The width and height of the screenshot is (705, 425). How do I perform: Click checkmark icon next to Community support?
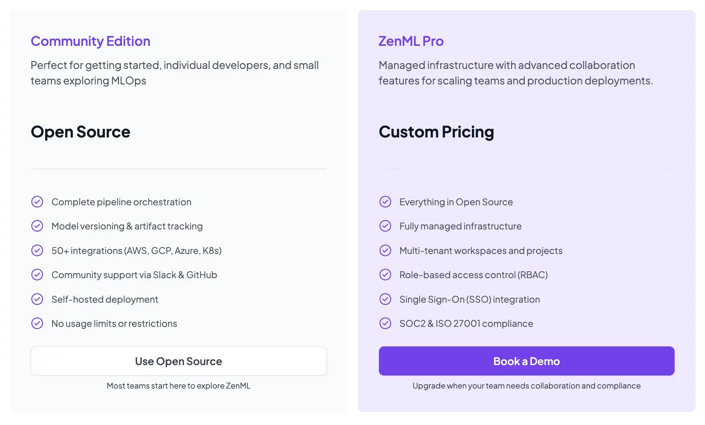(37, 275)
